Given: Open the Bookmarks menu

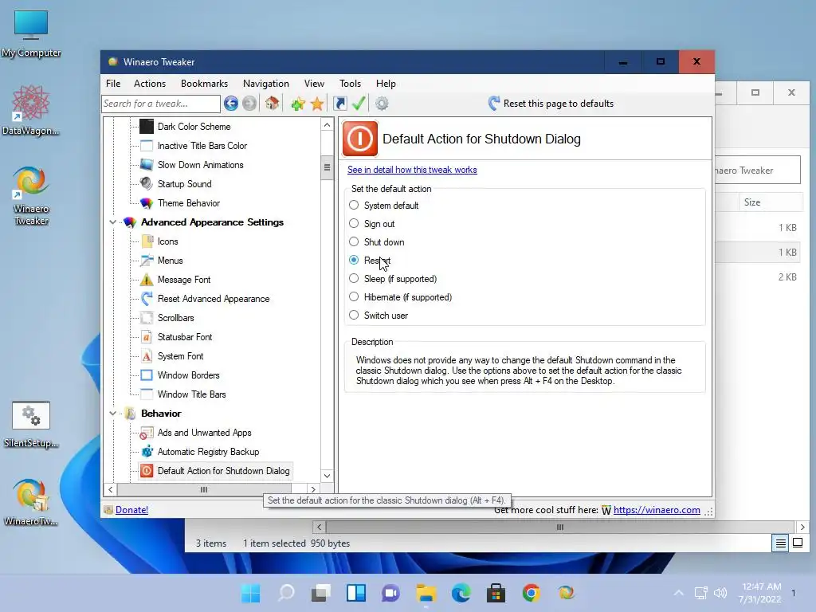Looking at the screenshot, I should point(204,83).
